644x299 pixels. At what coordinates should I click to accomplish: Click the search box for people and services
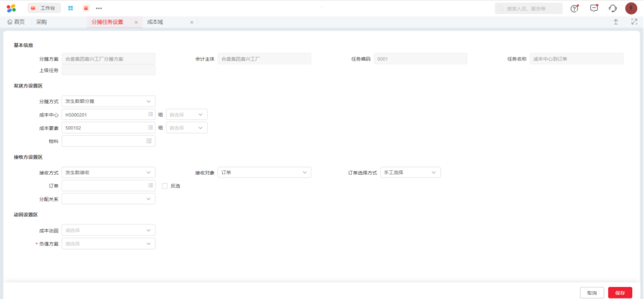[528, 8]
